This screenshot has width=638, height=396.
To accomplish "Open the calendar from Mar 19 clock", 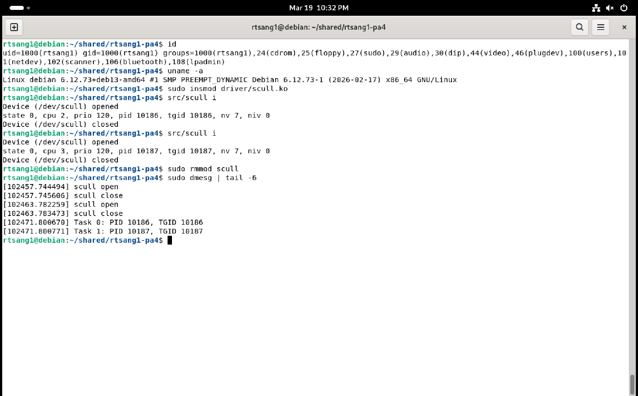I will (x=319, y=8).
